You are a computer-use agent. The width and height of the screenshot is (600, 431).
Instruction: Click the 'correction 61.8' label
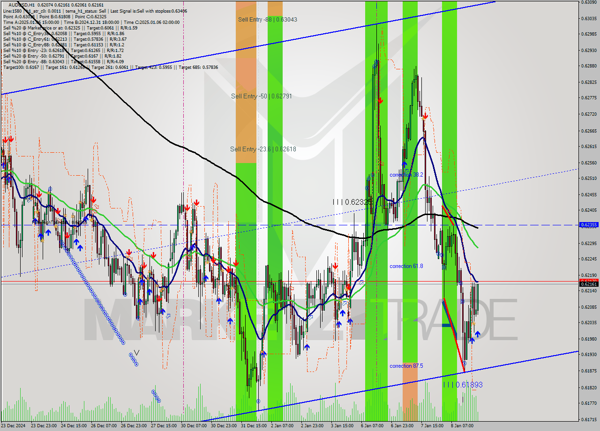point(406,266)
